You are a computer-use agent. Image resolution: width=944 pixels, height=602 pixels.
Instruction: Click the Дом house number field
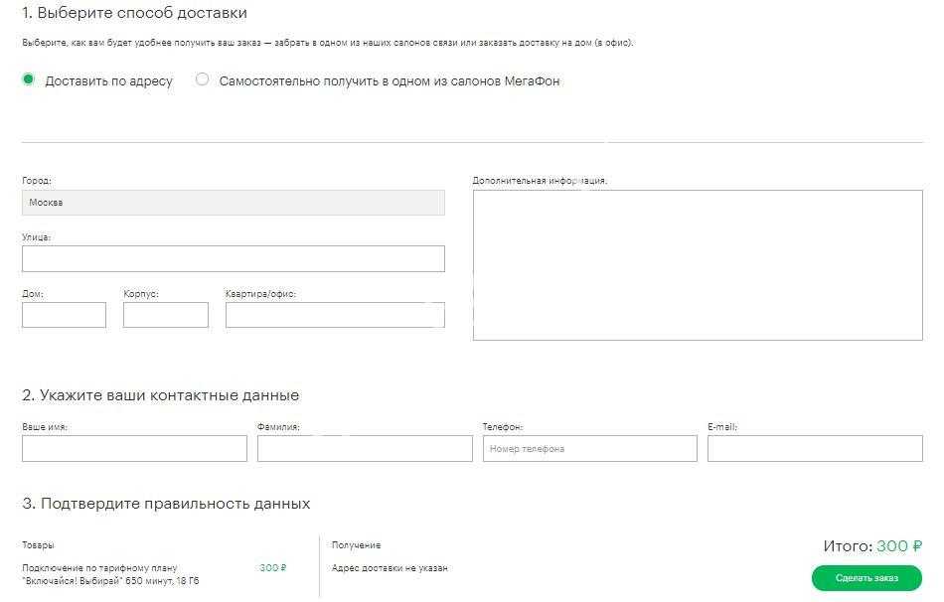tap(64, 315)
